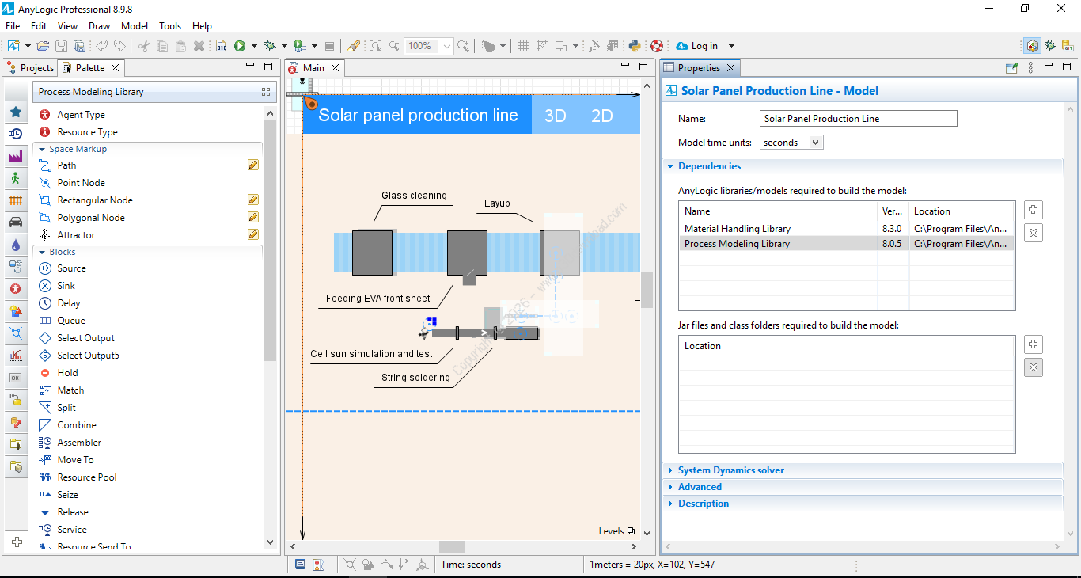Select the Material Handling Library factory icon
1081x578 pixels.
15,157
